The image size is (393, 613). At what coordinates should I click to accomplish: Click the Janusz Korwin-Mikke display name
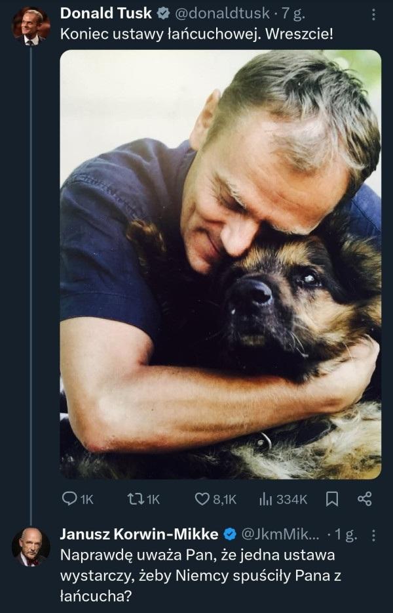[139, 534]
